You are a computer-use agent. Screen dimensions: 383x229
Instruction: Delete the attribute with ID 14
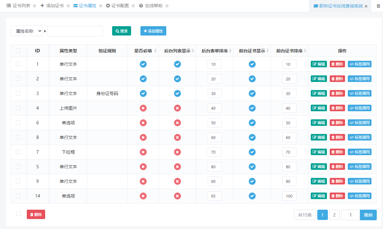[337, 196]
